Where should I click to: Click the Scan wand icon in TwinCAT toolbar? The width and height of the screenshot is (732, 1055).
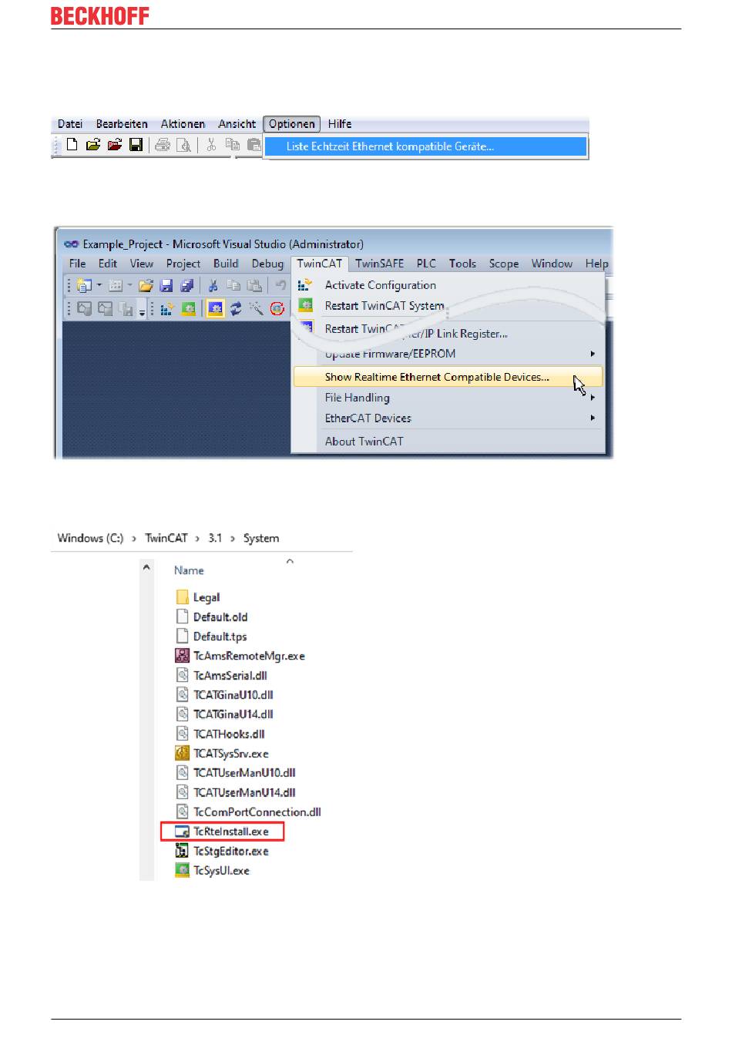pos(256,309)
